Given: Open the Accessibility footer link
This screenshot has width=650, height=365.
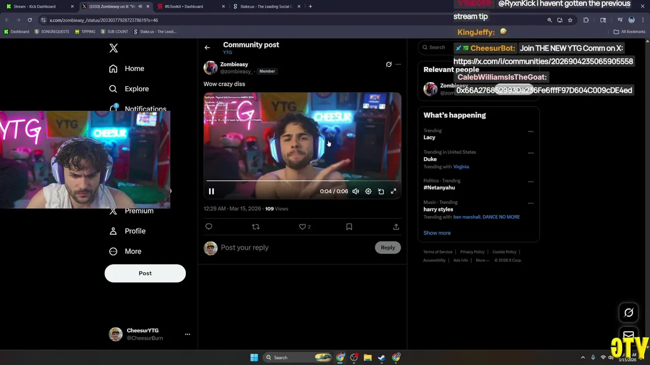Looking at the screenshot, I should (x=434, y=261).
